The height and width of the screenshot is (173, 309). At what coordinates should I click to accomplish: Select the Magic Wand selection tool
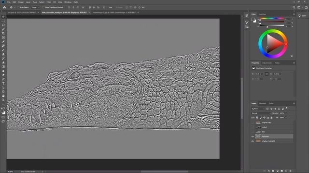(x=3, y=29)
